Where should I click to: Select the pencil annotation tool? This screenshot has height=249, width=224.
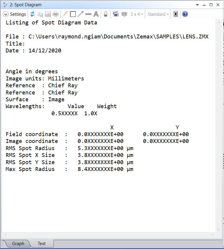click(65, 14)
